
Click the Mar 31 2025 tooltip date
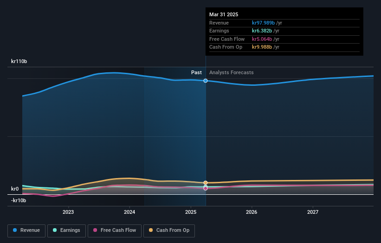tap(224, 14)
